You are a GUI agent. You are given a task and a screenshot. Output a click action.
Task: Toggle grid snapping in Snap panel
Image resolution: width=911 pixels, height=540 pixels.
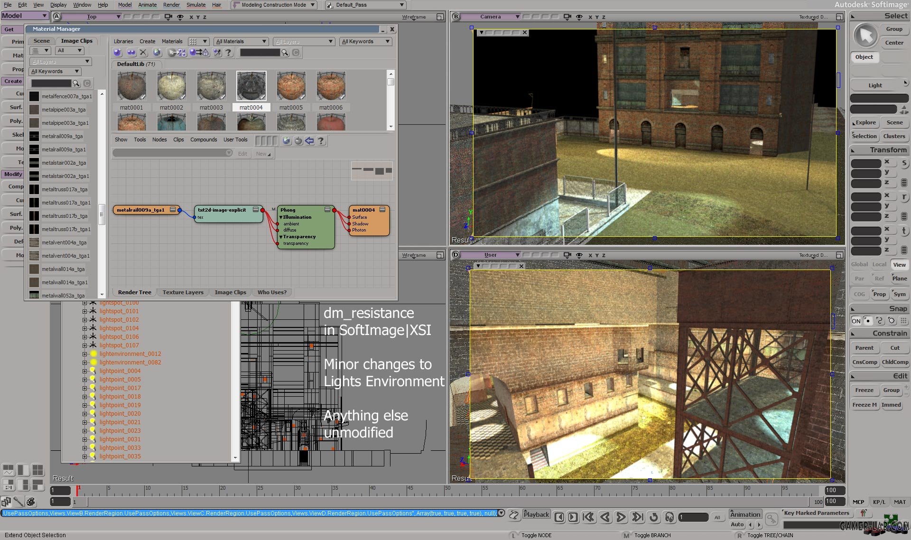tap(903, 321)
